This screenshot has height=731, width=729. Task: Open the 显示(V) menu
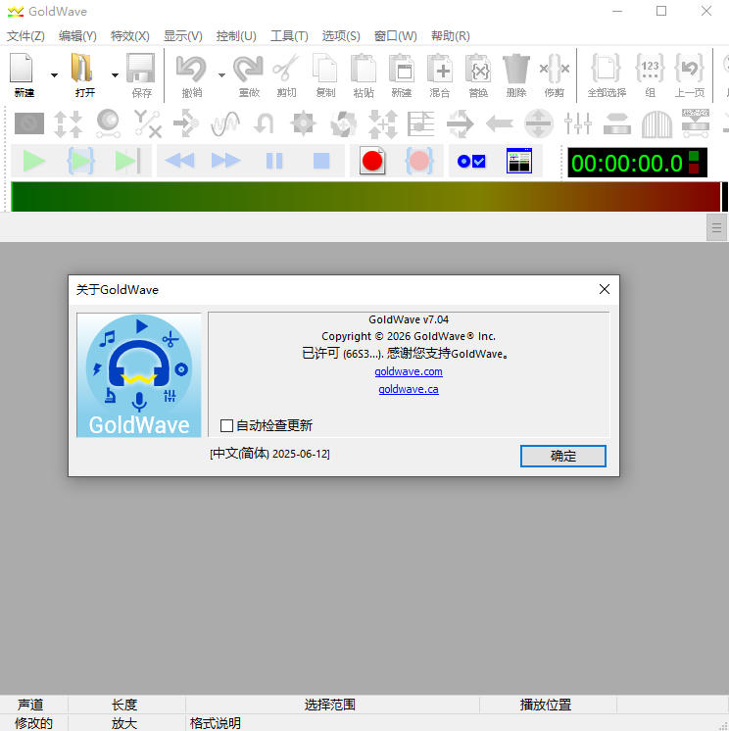182,36
